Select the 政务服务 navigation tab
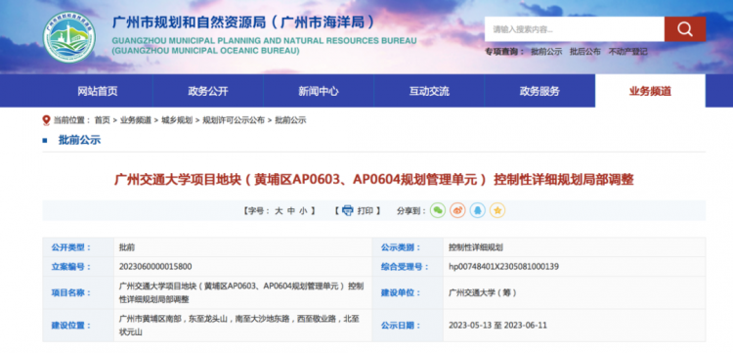 click(x=539, y=91)
